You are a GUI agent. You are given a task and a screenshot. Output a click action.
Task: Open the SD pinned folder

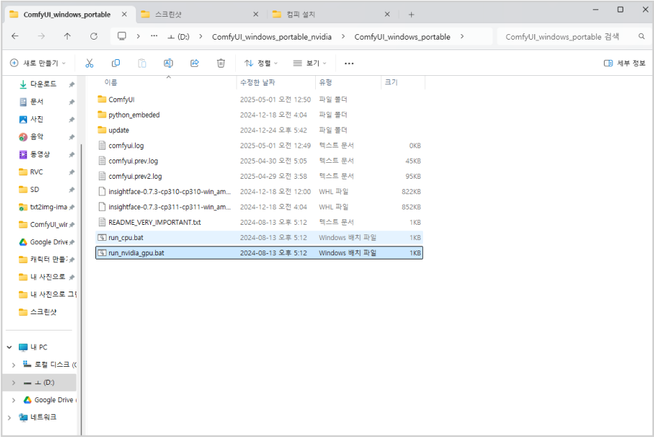35,189
